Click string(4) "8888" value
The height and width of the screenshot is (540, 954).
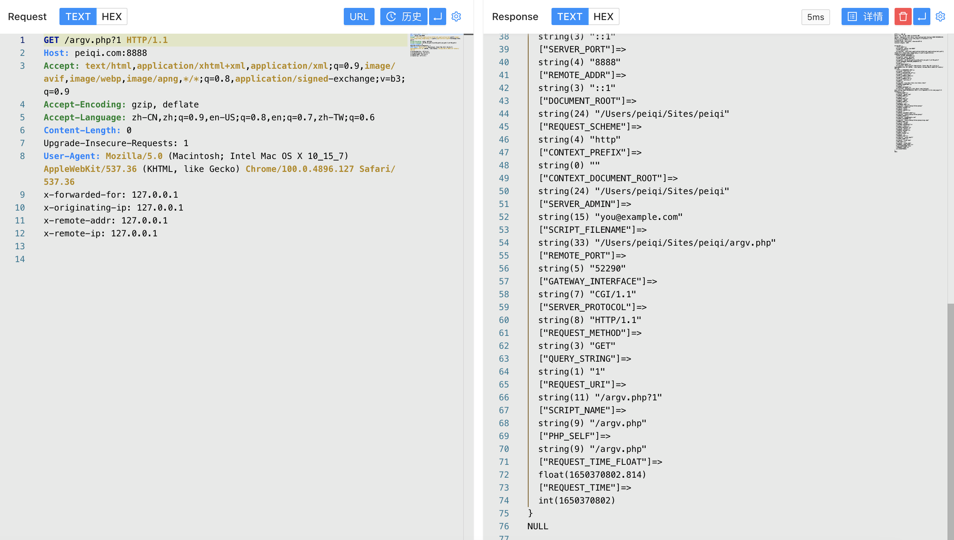click(579, 62)
